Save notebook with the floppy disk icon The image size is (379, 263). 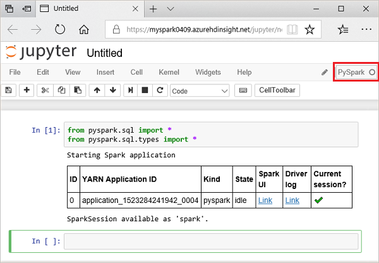[8, 90]
